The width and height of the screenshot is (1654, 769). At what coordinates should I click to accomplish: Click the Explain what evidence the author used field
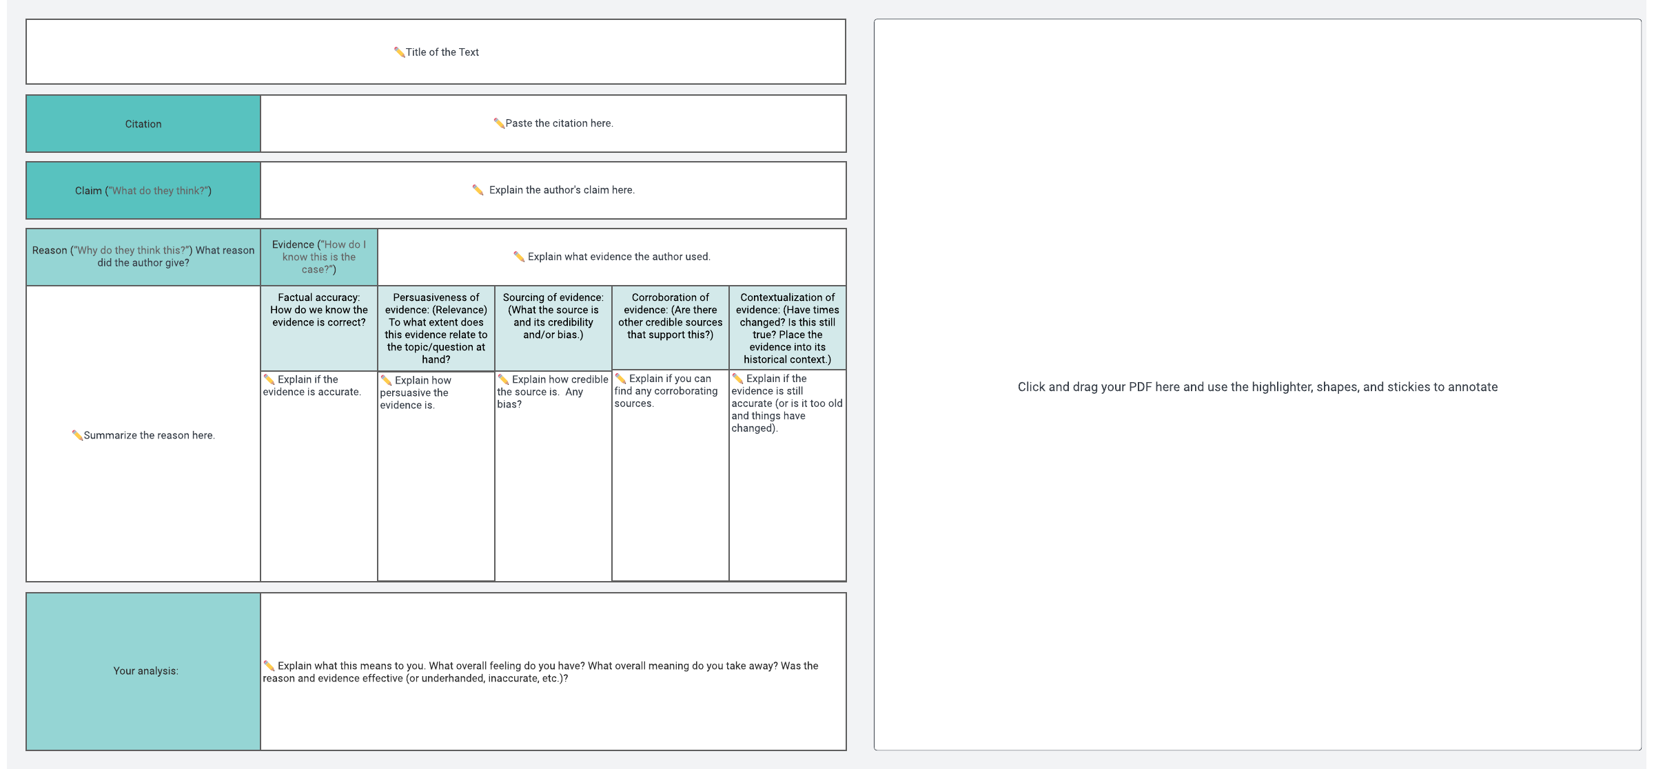click(x=618, y=257)
